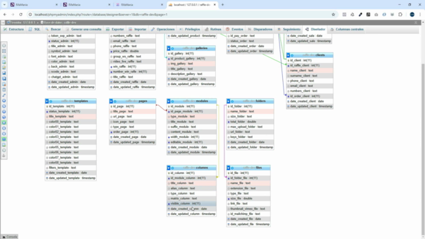Collapse the files table box

click(x=228, y=168)
